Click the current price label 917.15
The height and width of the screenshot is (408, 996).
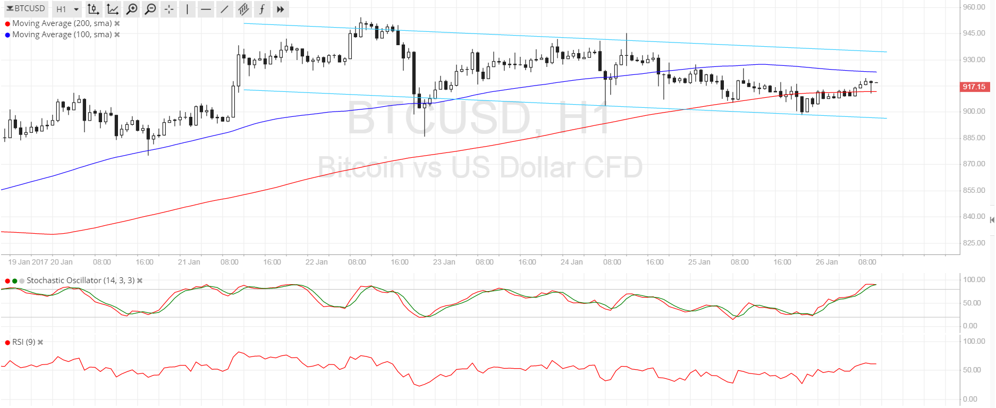(x=975, y=87)
